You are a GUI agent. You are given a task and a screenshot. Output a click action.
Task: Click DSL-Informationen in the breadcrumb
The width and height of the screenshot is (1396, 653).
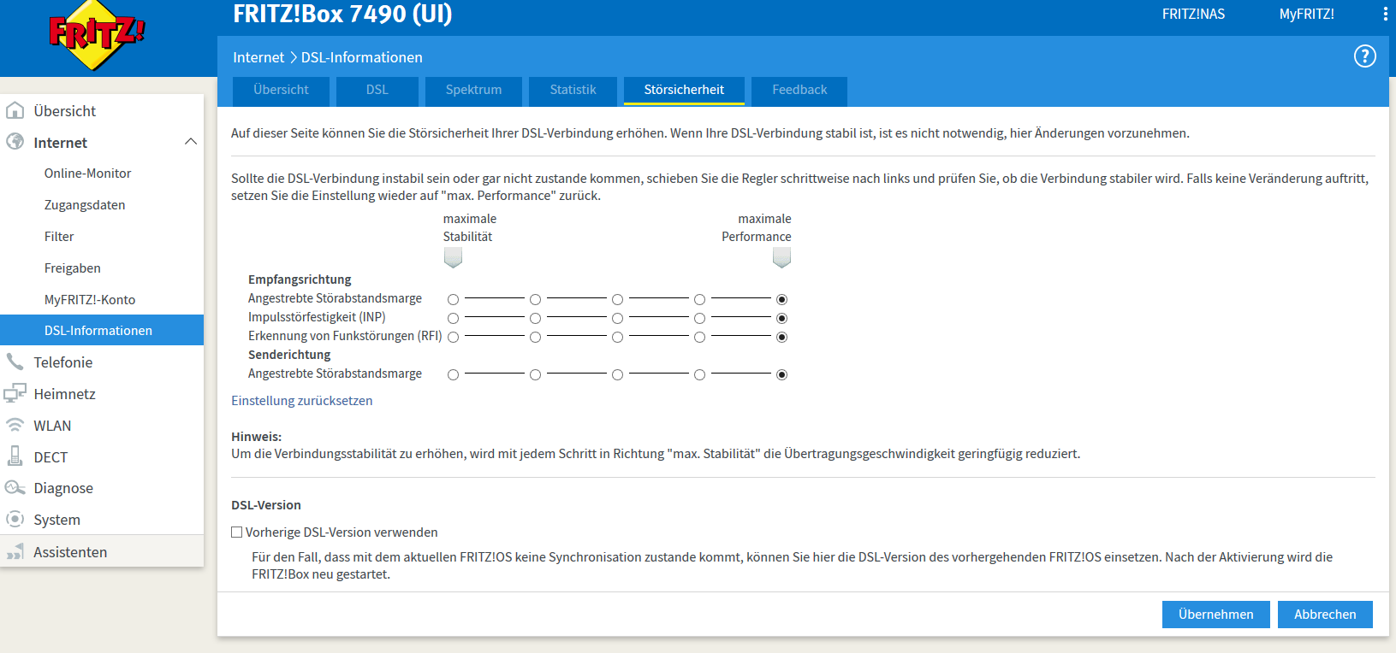tap(361, 57)
